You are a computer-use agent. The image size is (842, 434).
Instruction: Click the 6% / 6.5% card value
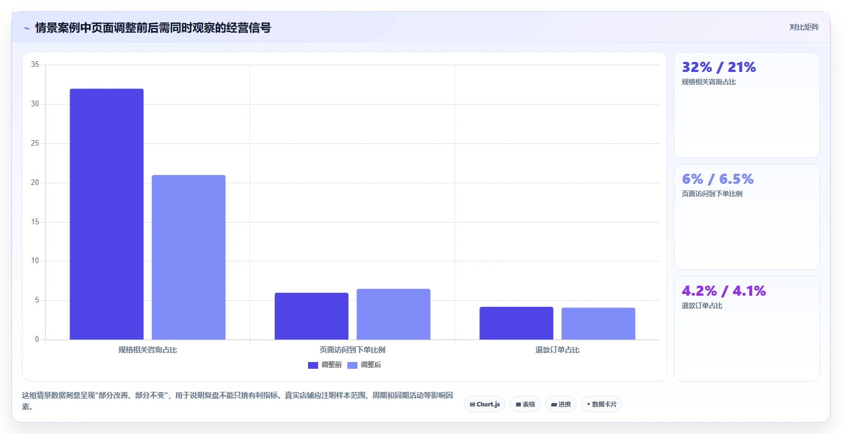(x=718, y=179)
